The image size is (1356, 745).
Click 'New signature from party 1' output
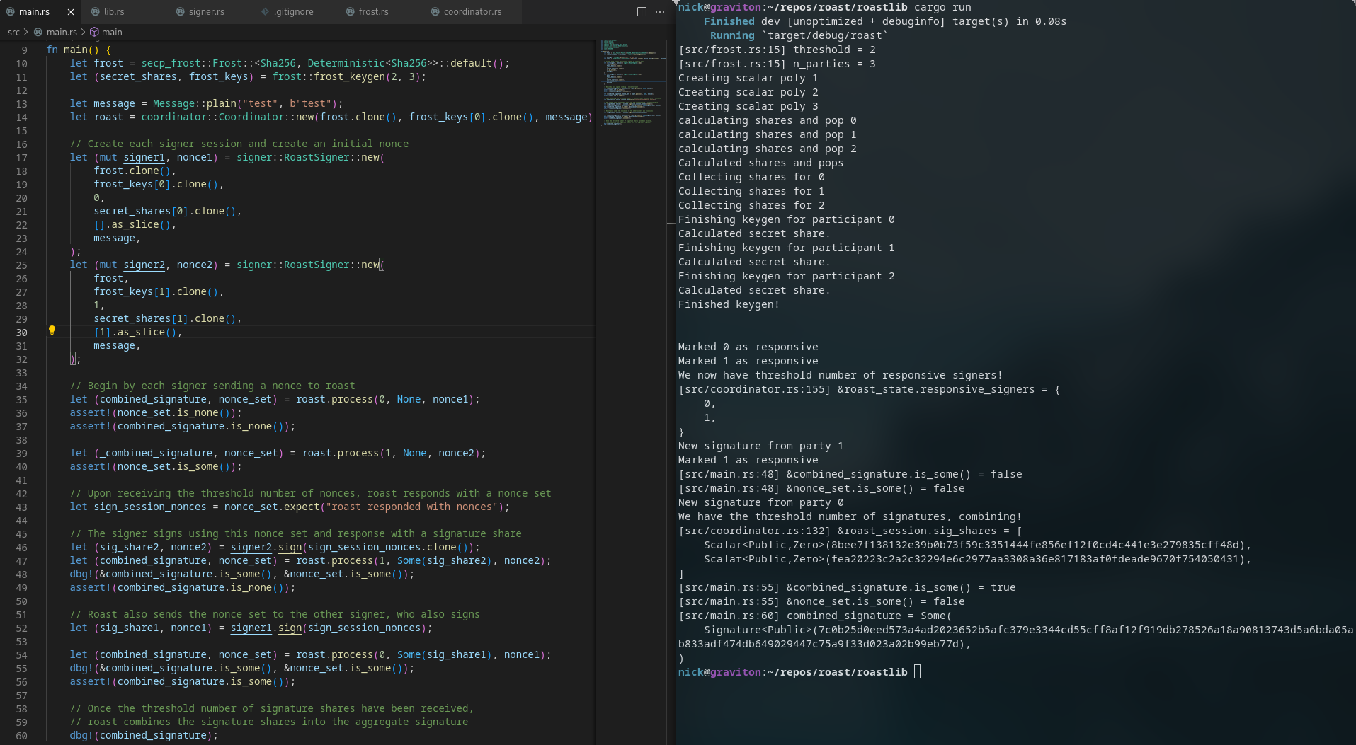point(761,446)
